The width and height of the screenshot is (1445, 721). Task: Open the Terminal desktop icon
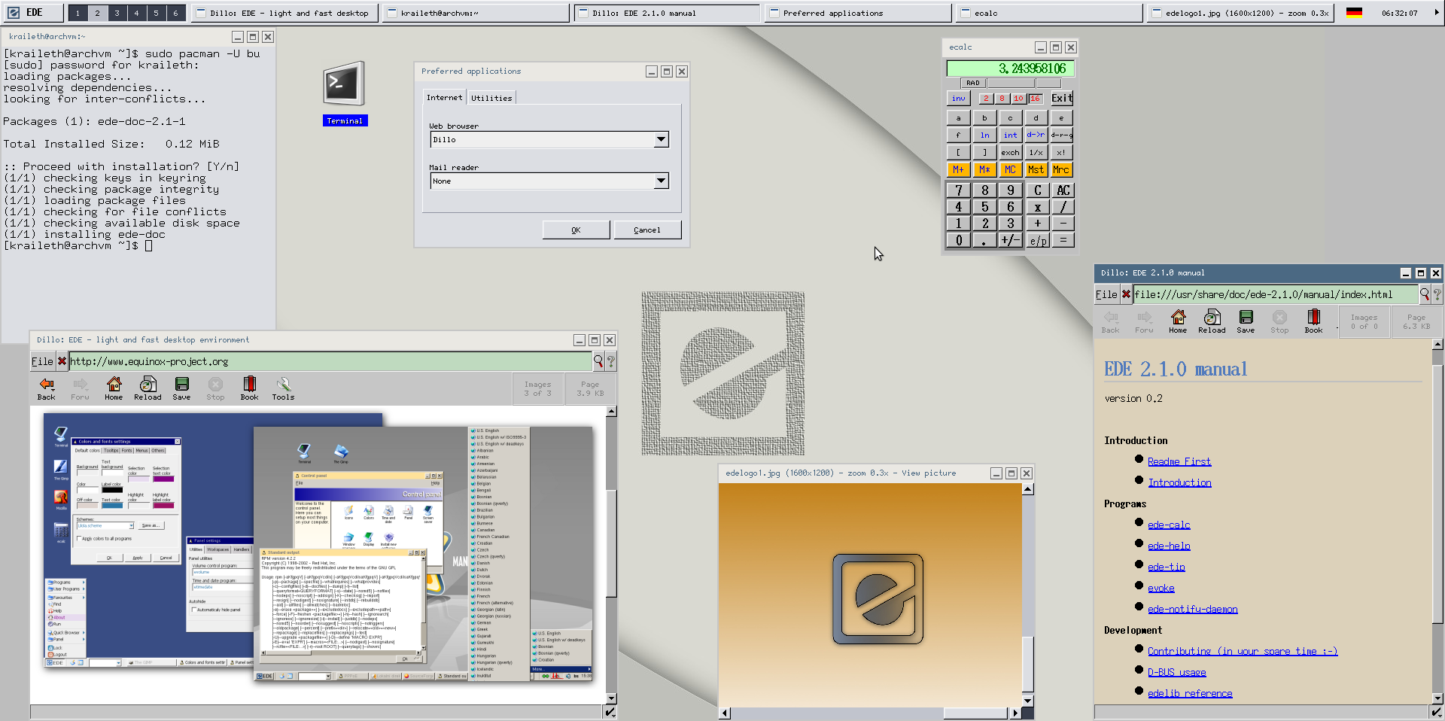click(x=344, y=93)
